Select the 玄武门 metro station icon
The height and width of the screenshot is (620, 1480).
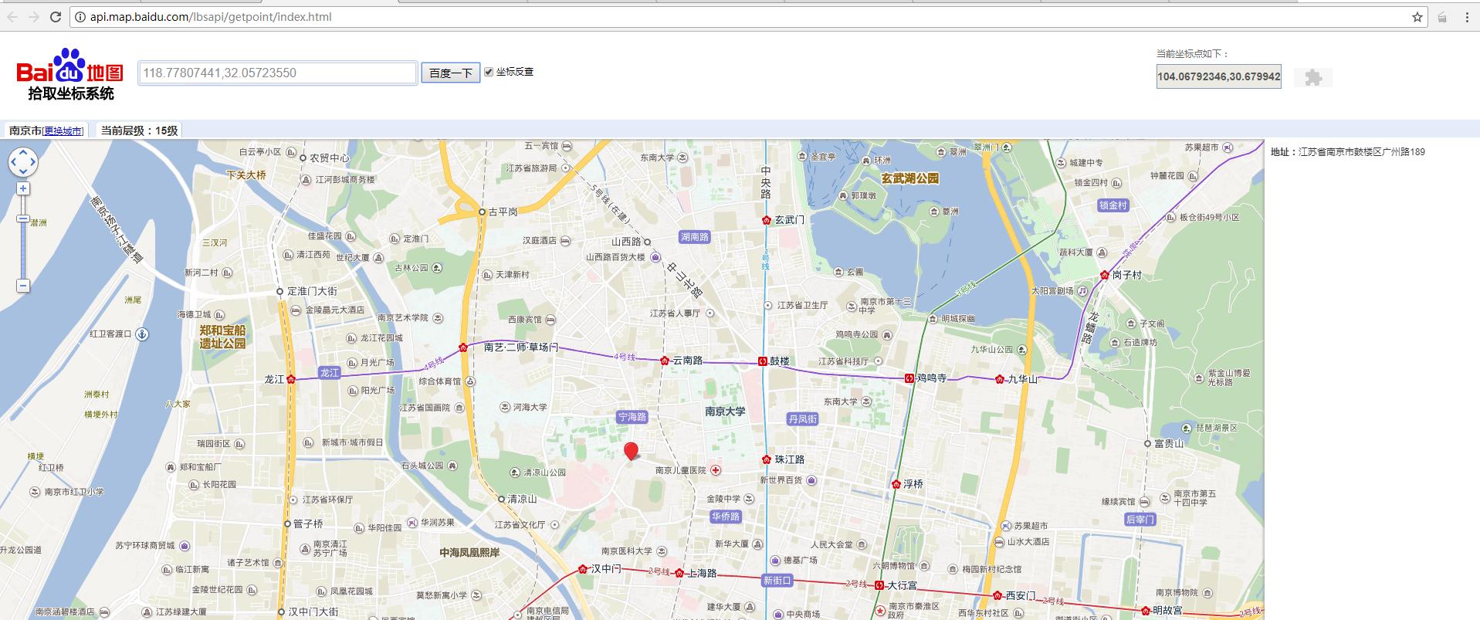point(766,220)
